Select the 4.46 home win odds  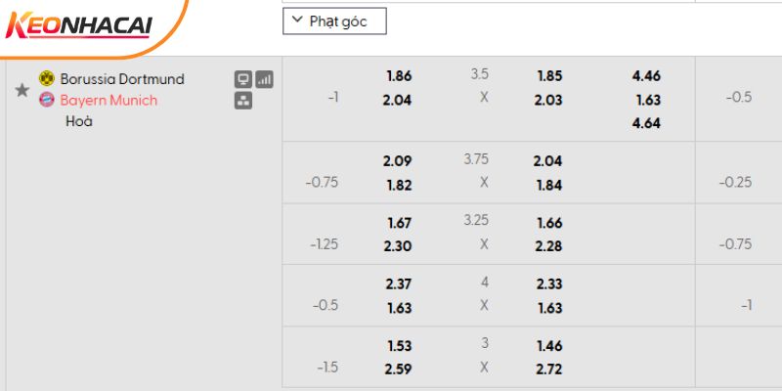point(647,74)
